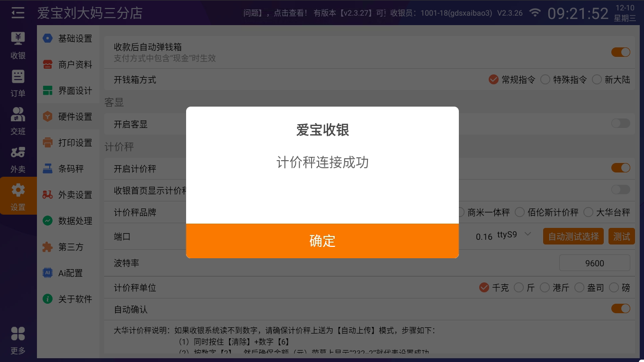
Task: Toggle the 自动确认 switch
Action: (620, 309)
